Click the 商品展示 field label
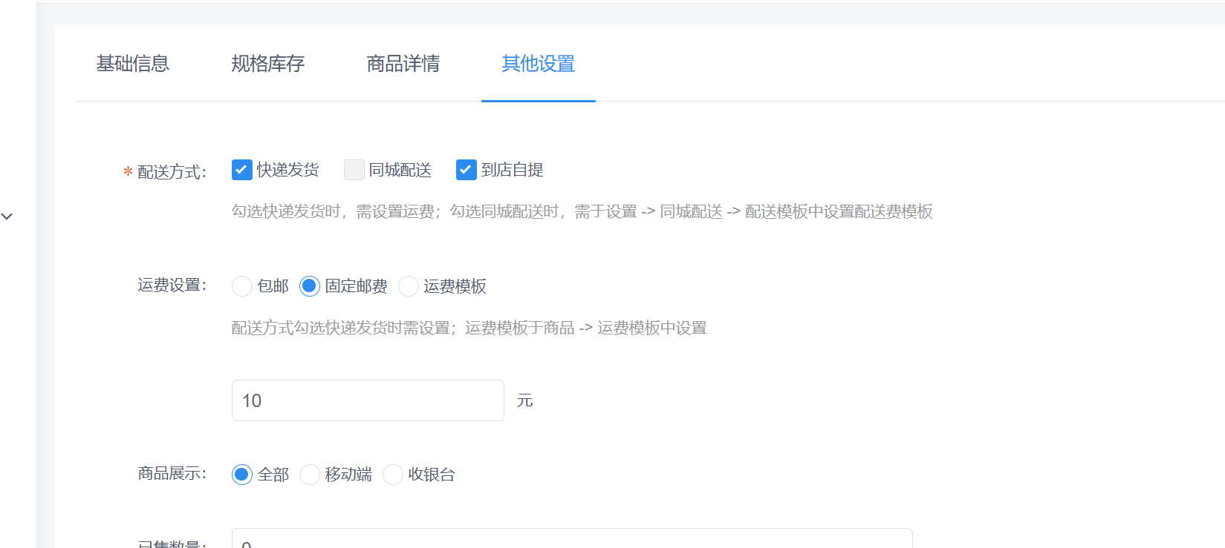This screenshot has height=548, width=1225. pos(172,474)
